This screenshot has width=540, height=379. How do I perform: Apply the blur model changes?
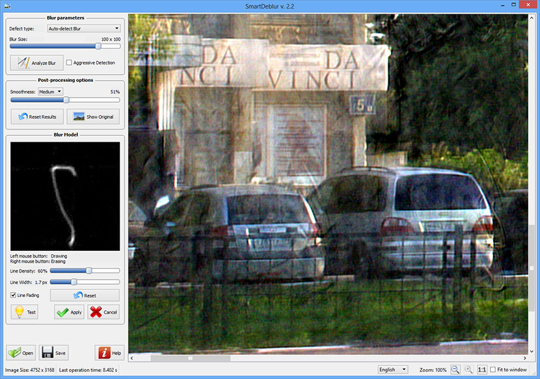(69, 312)
